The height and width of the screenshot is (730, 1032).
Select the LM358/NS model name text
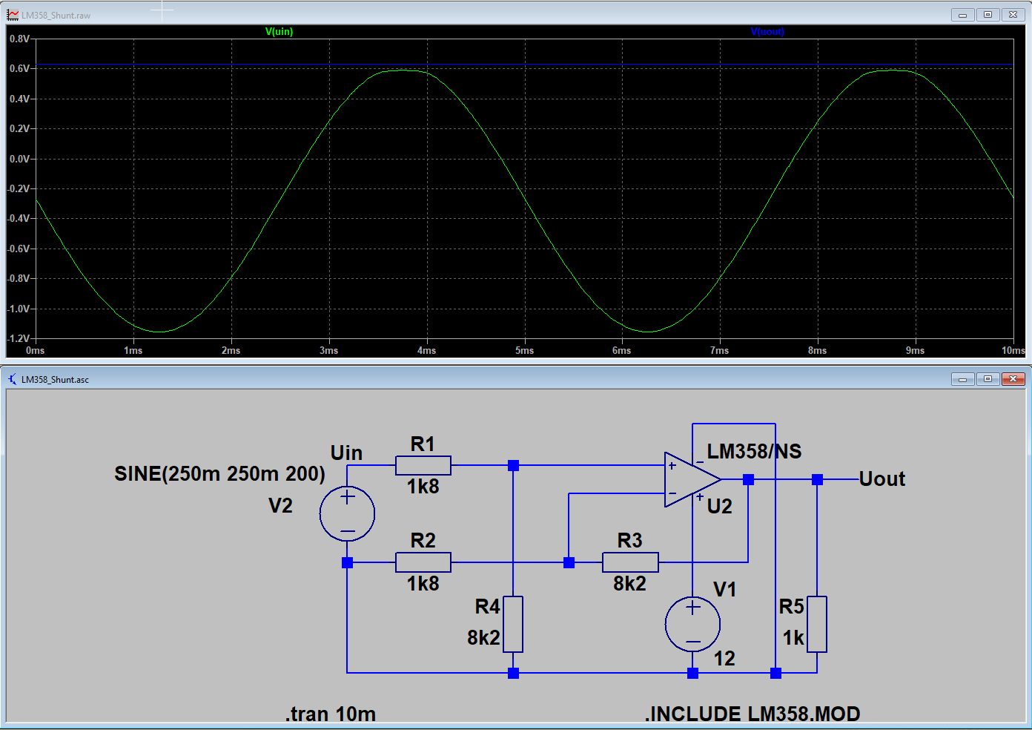[754, 452]
